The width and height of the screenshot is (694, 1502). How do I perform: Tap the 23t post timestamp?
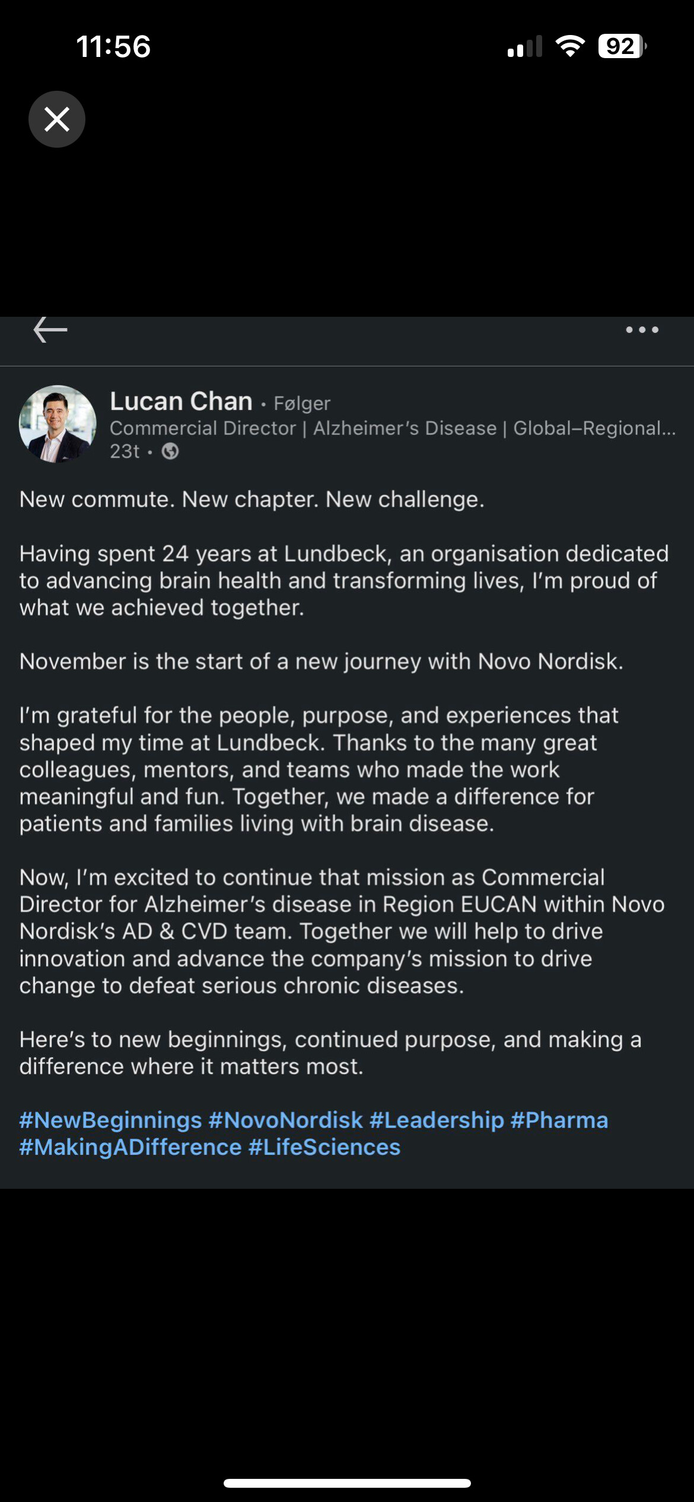[125, 452]
